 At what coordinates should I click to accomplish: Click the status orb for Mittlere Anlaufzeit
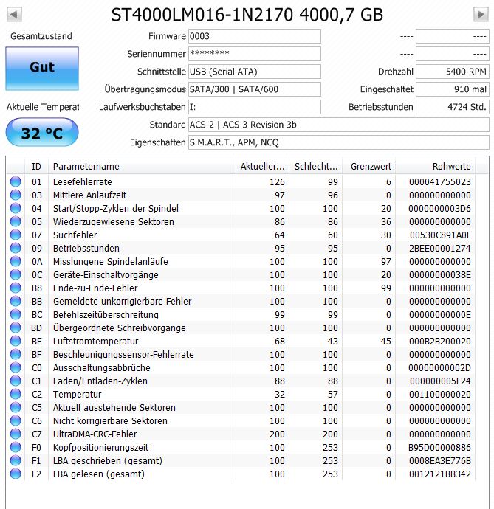[x=16, y=195]
